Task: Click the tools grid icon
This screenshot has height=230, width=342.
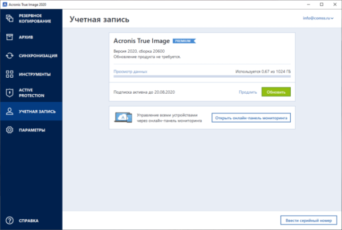Action: 9,74
